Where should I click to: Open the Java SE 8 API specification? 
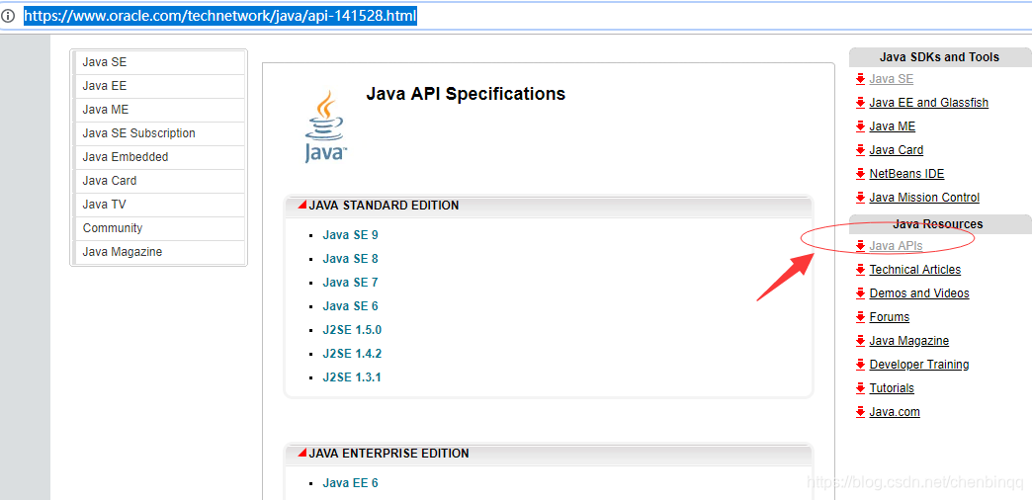(x=350, y=259)
